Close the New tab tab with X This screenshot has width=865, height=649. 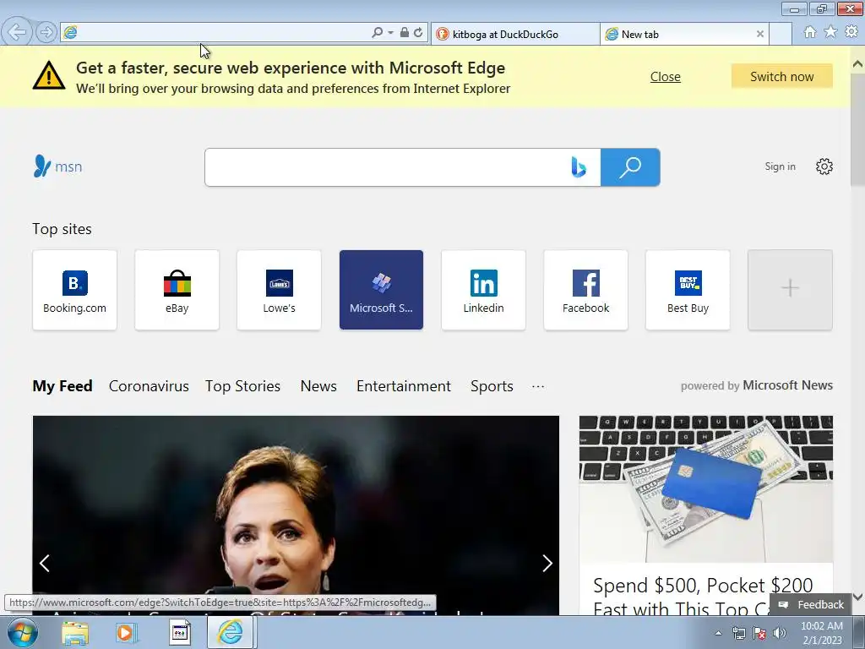tap(759, 34)
